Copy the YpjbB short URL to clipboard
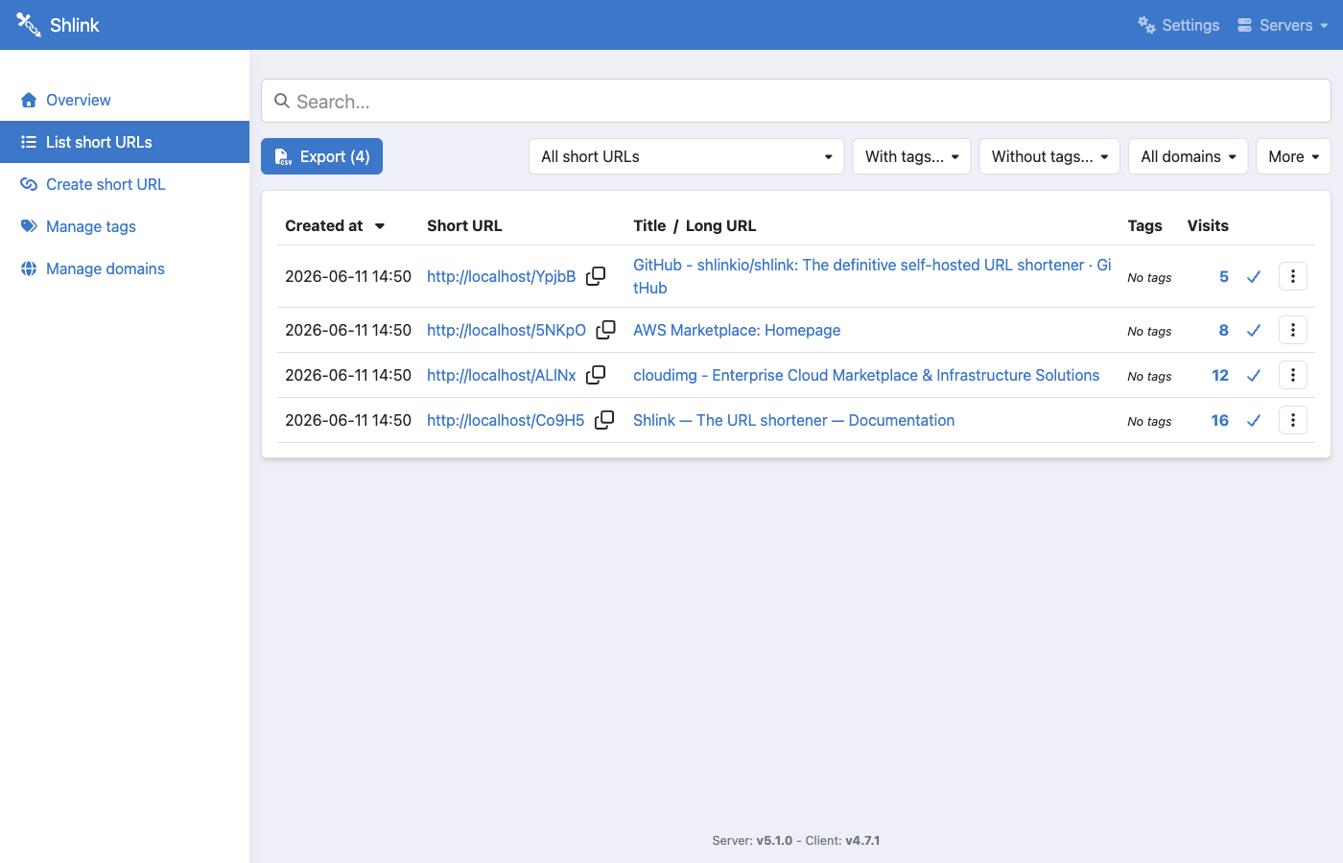This screenshot has width=1343, height=863. click(x=596, y=276)
